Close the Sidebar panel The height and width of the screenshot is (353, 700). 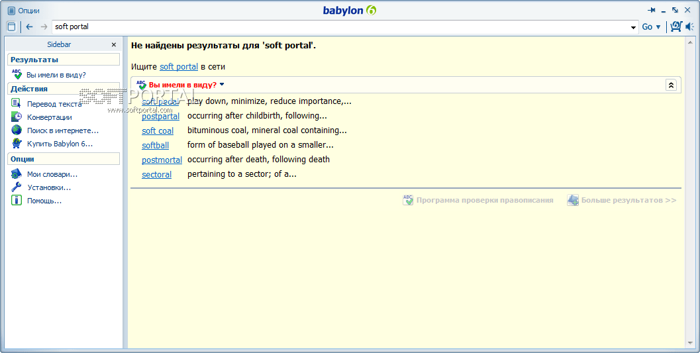(x=114, y=44)
